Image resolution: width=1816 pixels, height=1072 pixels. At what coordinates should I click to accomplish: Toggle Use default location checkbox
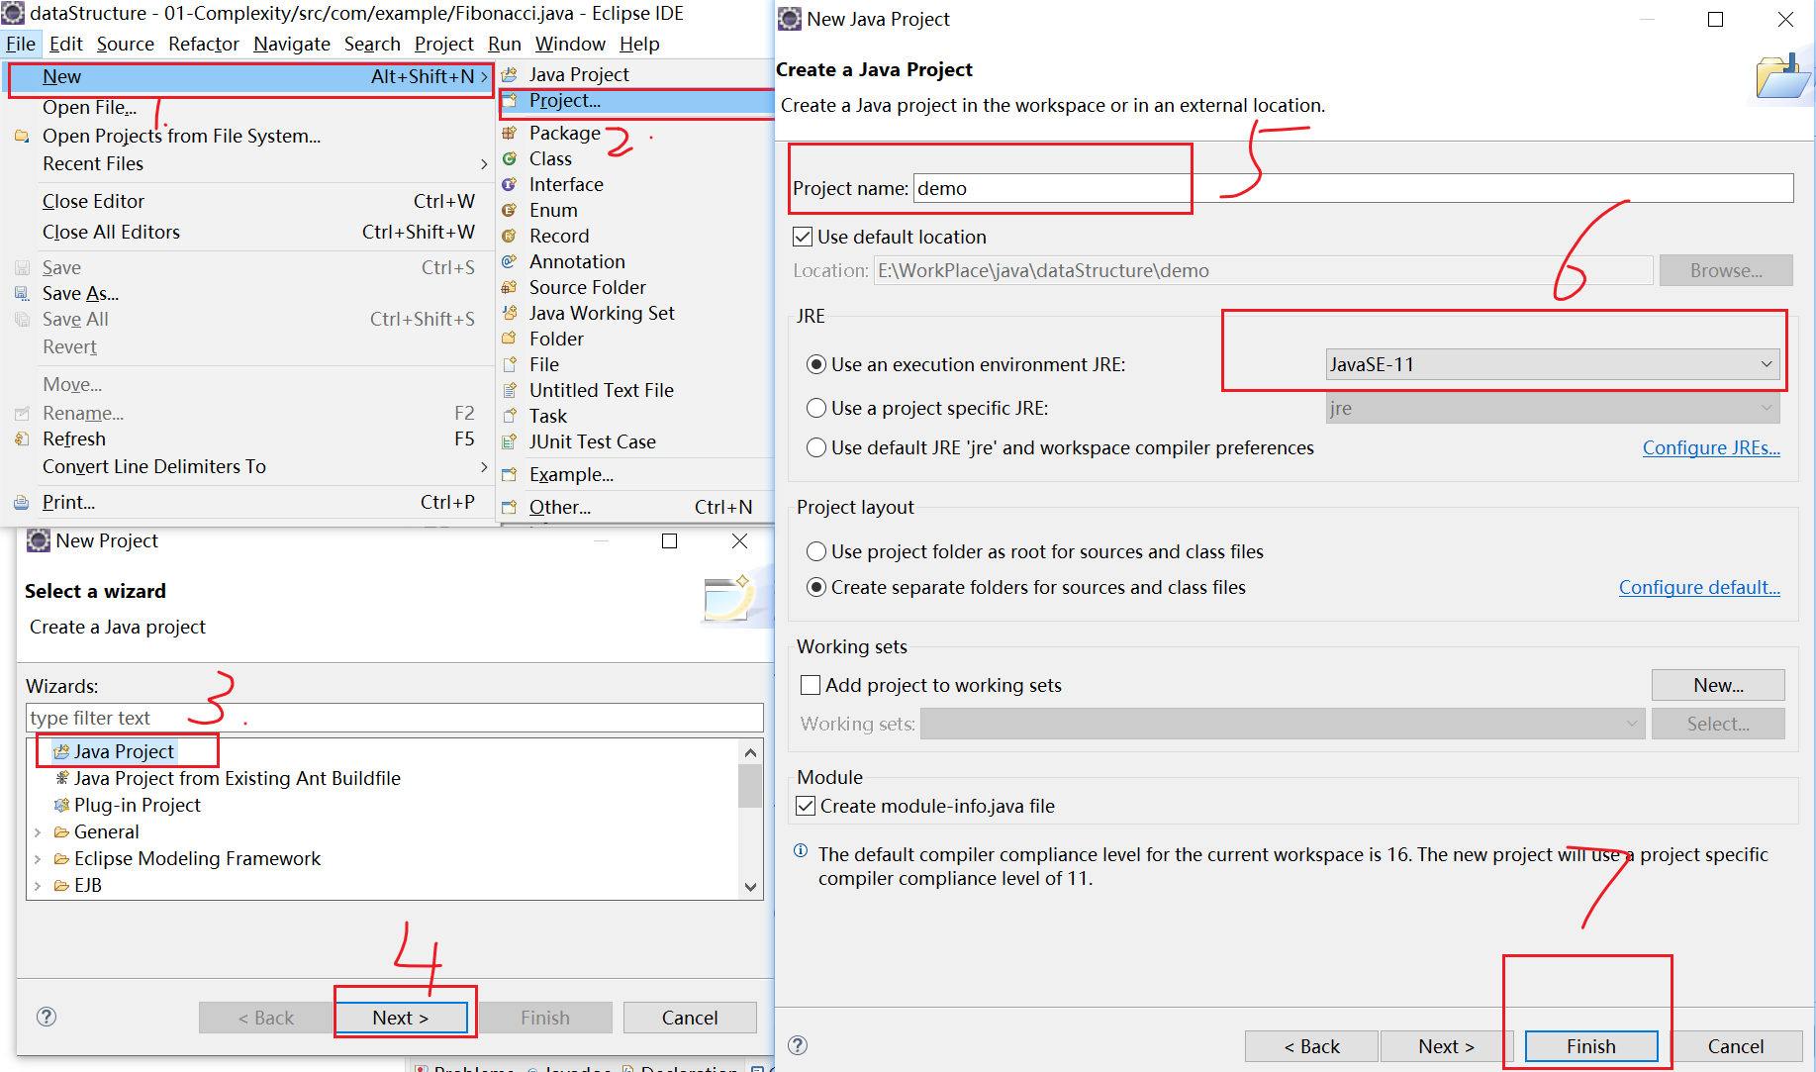click(803, 237)
